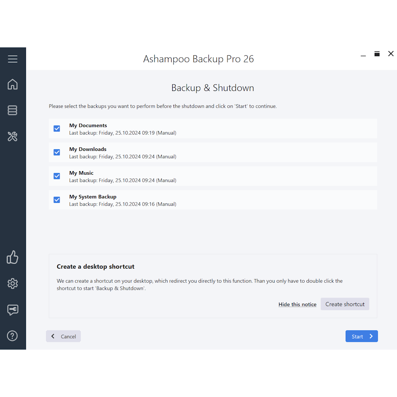Select the My System Backup row title
The image size is (397, 397).
pos(93,197)
